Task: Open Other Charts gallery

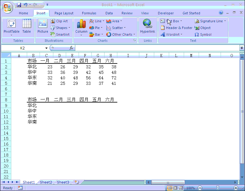Action: click(x=121, y=34)
